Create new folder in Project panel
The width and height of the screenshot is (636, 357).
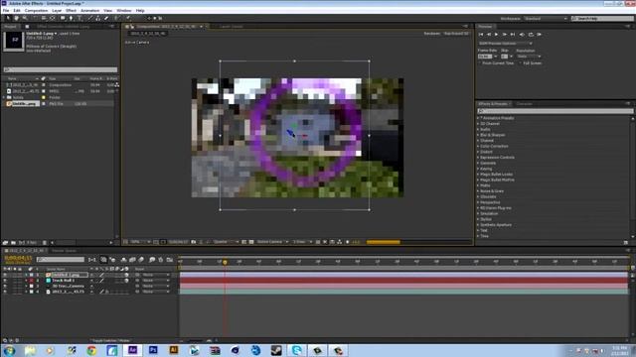pos(13,242)
